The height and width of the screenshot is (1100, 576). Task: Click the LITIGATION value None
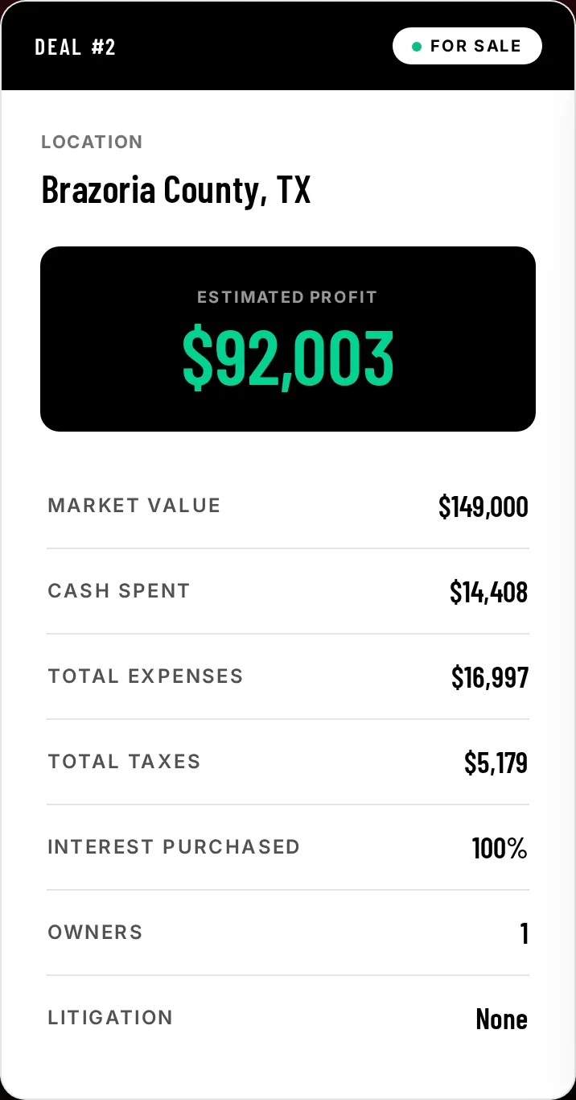pyautogui.click(x=502, y=1019)
